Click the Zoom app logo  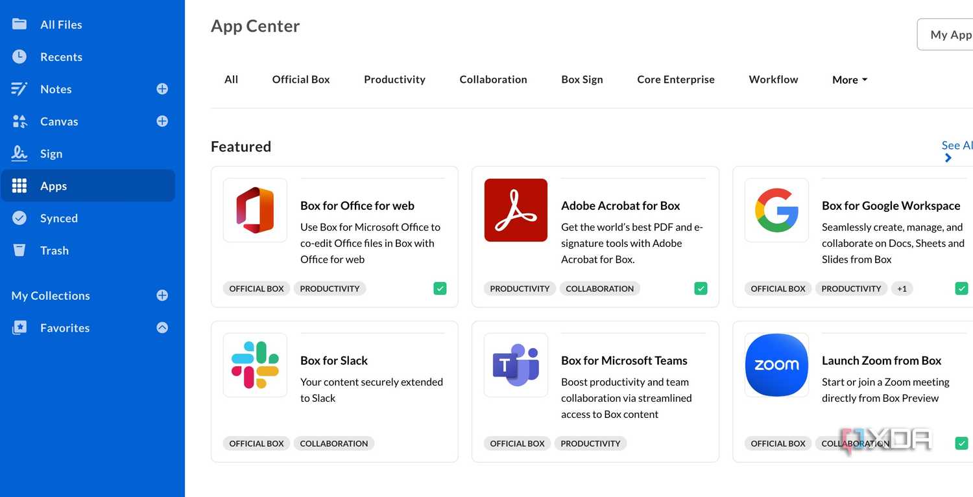(776, 365)
